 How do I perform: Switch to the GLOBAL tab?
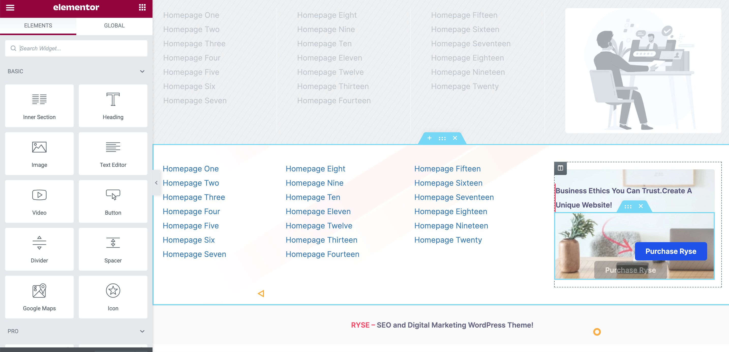click(x=114, y=25)
